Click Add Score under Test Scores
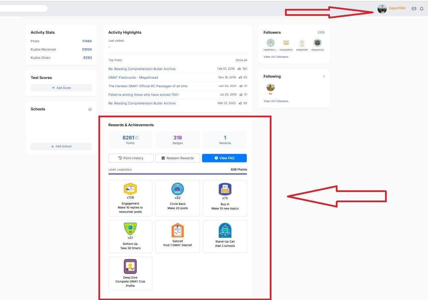428x300 pixels. click(x=61, y=88)
